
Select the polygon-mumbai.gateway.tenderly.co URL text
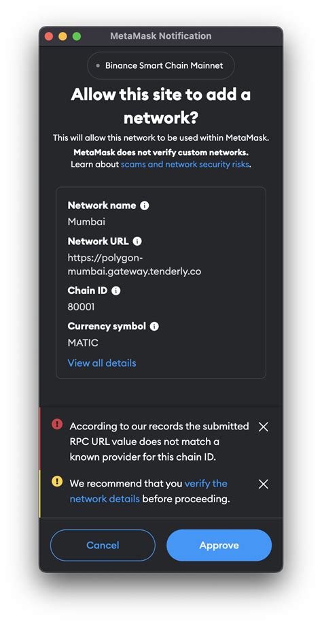(135, 265)
